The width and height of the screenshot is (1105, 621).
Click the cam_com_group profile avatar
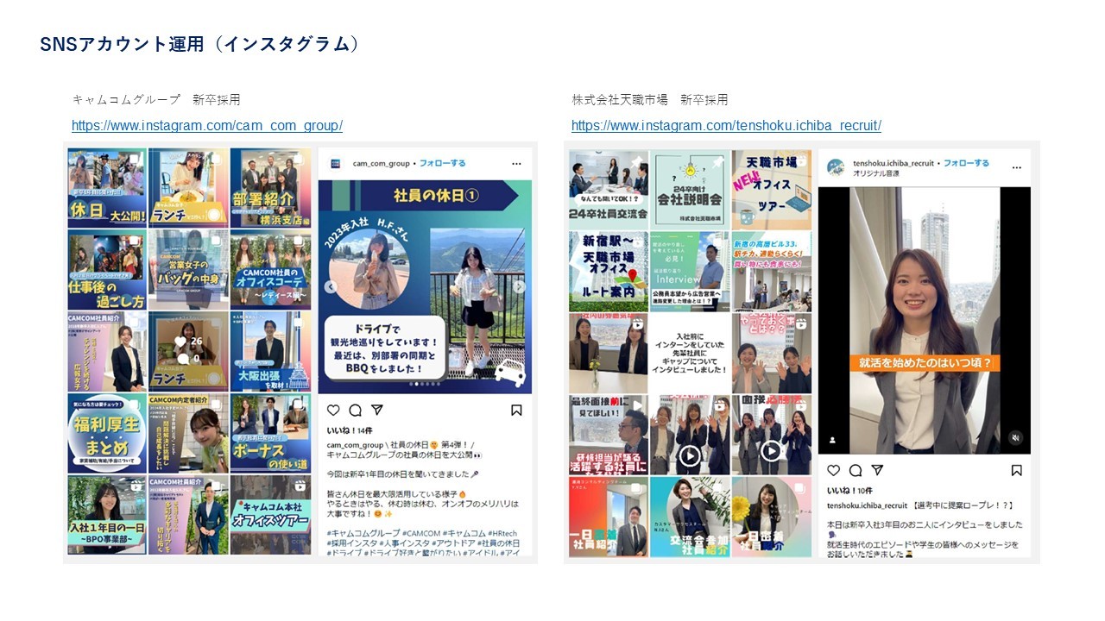click(x=336, y=163)
